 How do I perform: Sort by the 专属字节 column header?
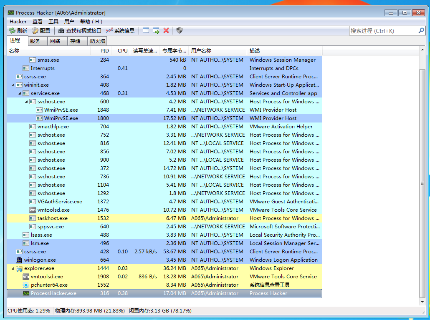pyautogui.click(x=174, y=51)
